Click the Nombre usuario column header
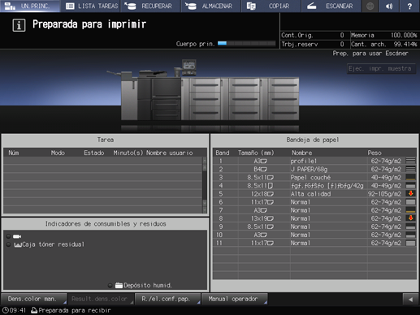 170,153
